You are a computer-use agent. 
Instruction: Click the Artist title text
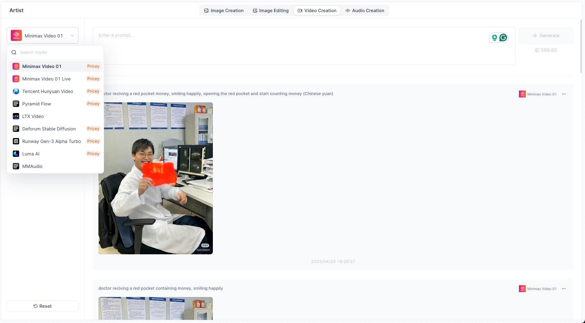point(16,10)
